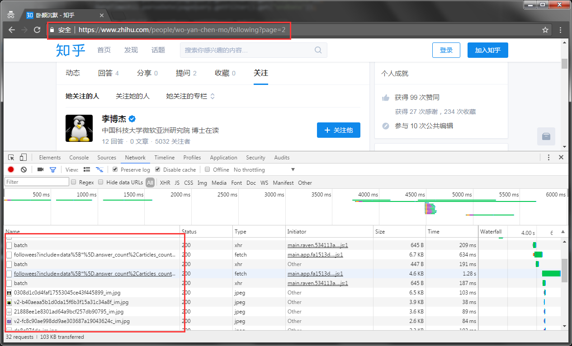This screenshot has width=572, height=346.
Task: Open the 回答 tab on the profile
Action: [x=109, y=73]
